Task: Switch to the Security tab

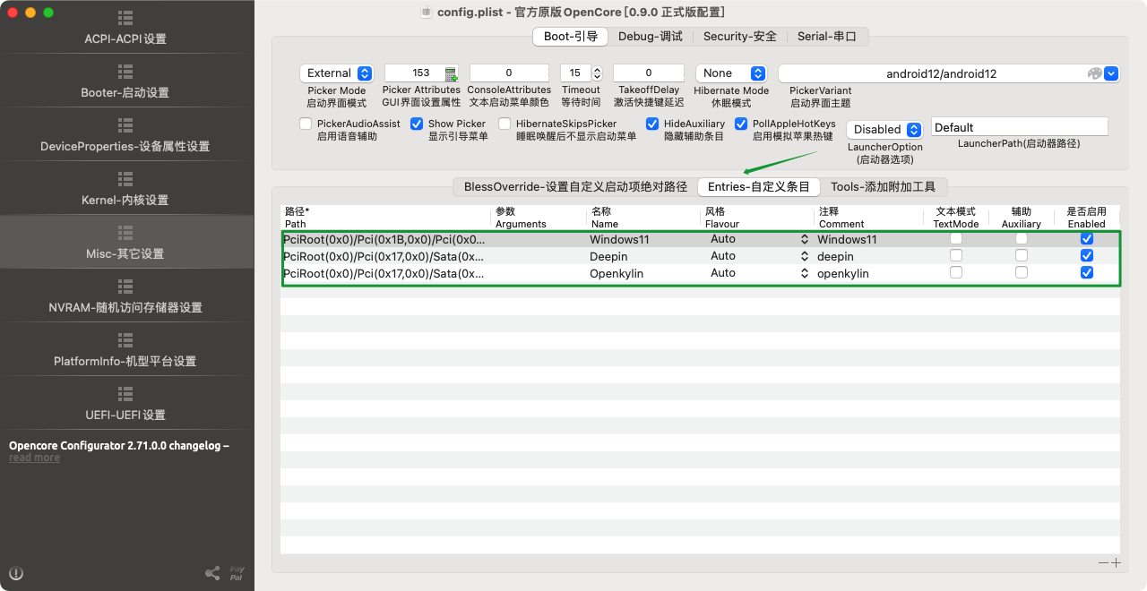Action: pos(739,37)
